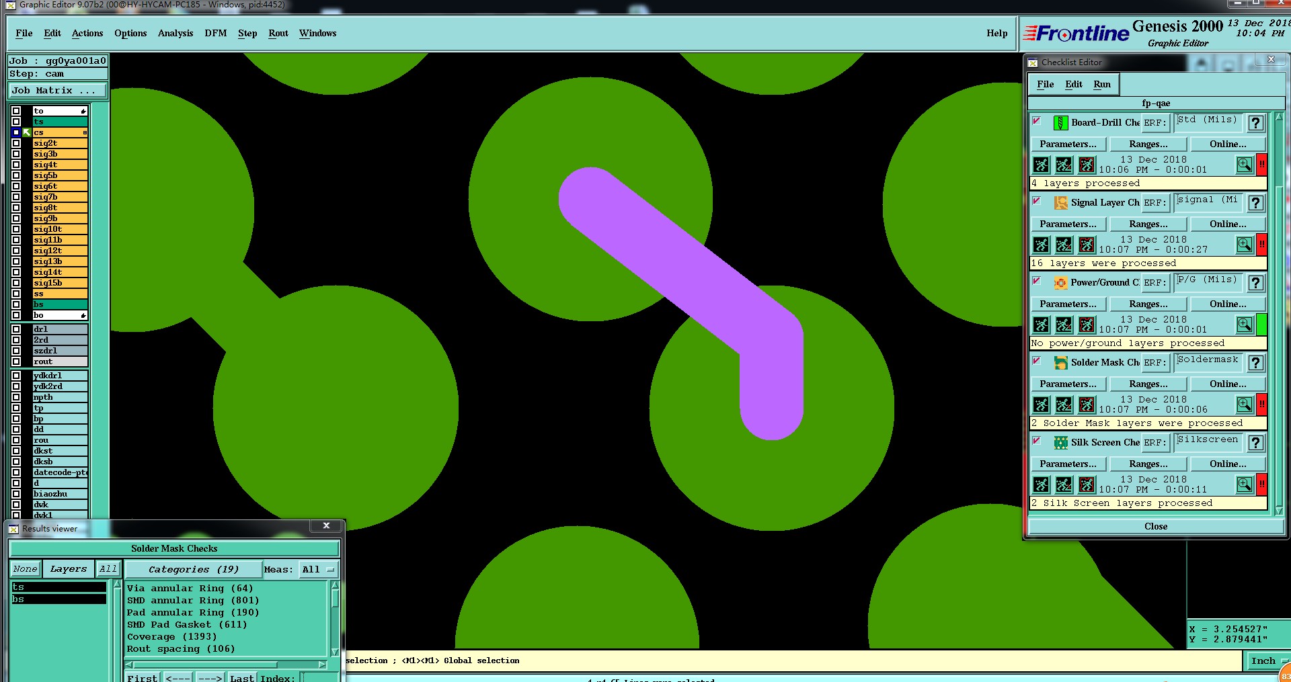This screenshot has width=1291, height=682.
Task: Click the Job Matrix button
Action: pyautogui.click(x=57, y=90)
